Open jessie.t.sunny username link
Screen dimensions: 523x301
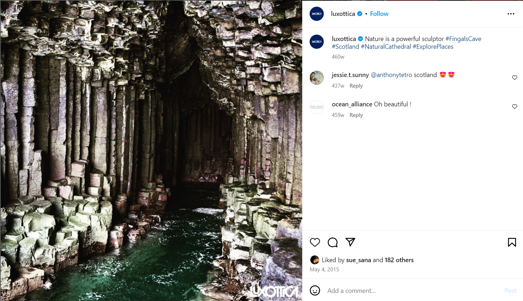coord(350,75)
